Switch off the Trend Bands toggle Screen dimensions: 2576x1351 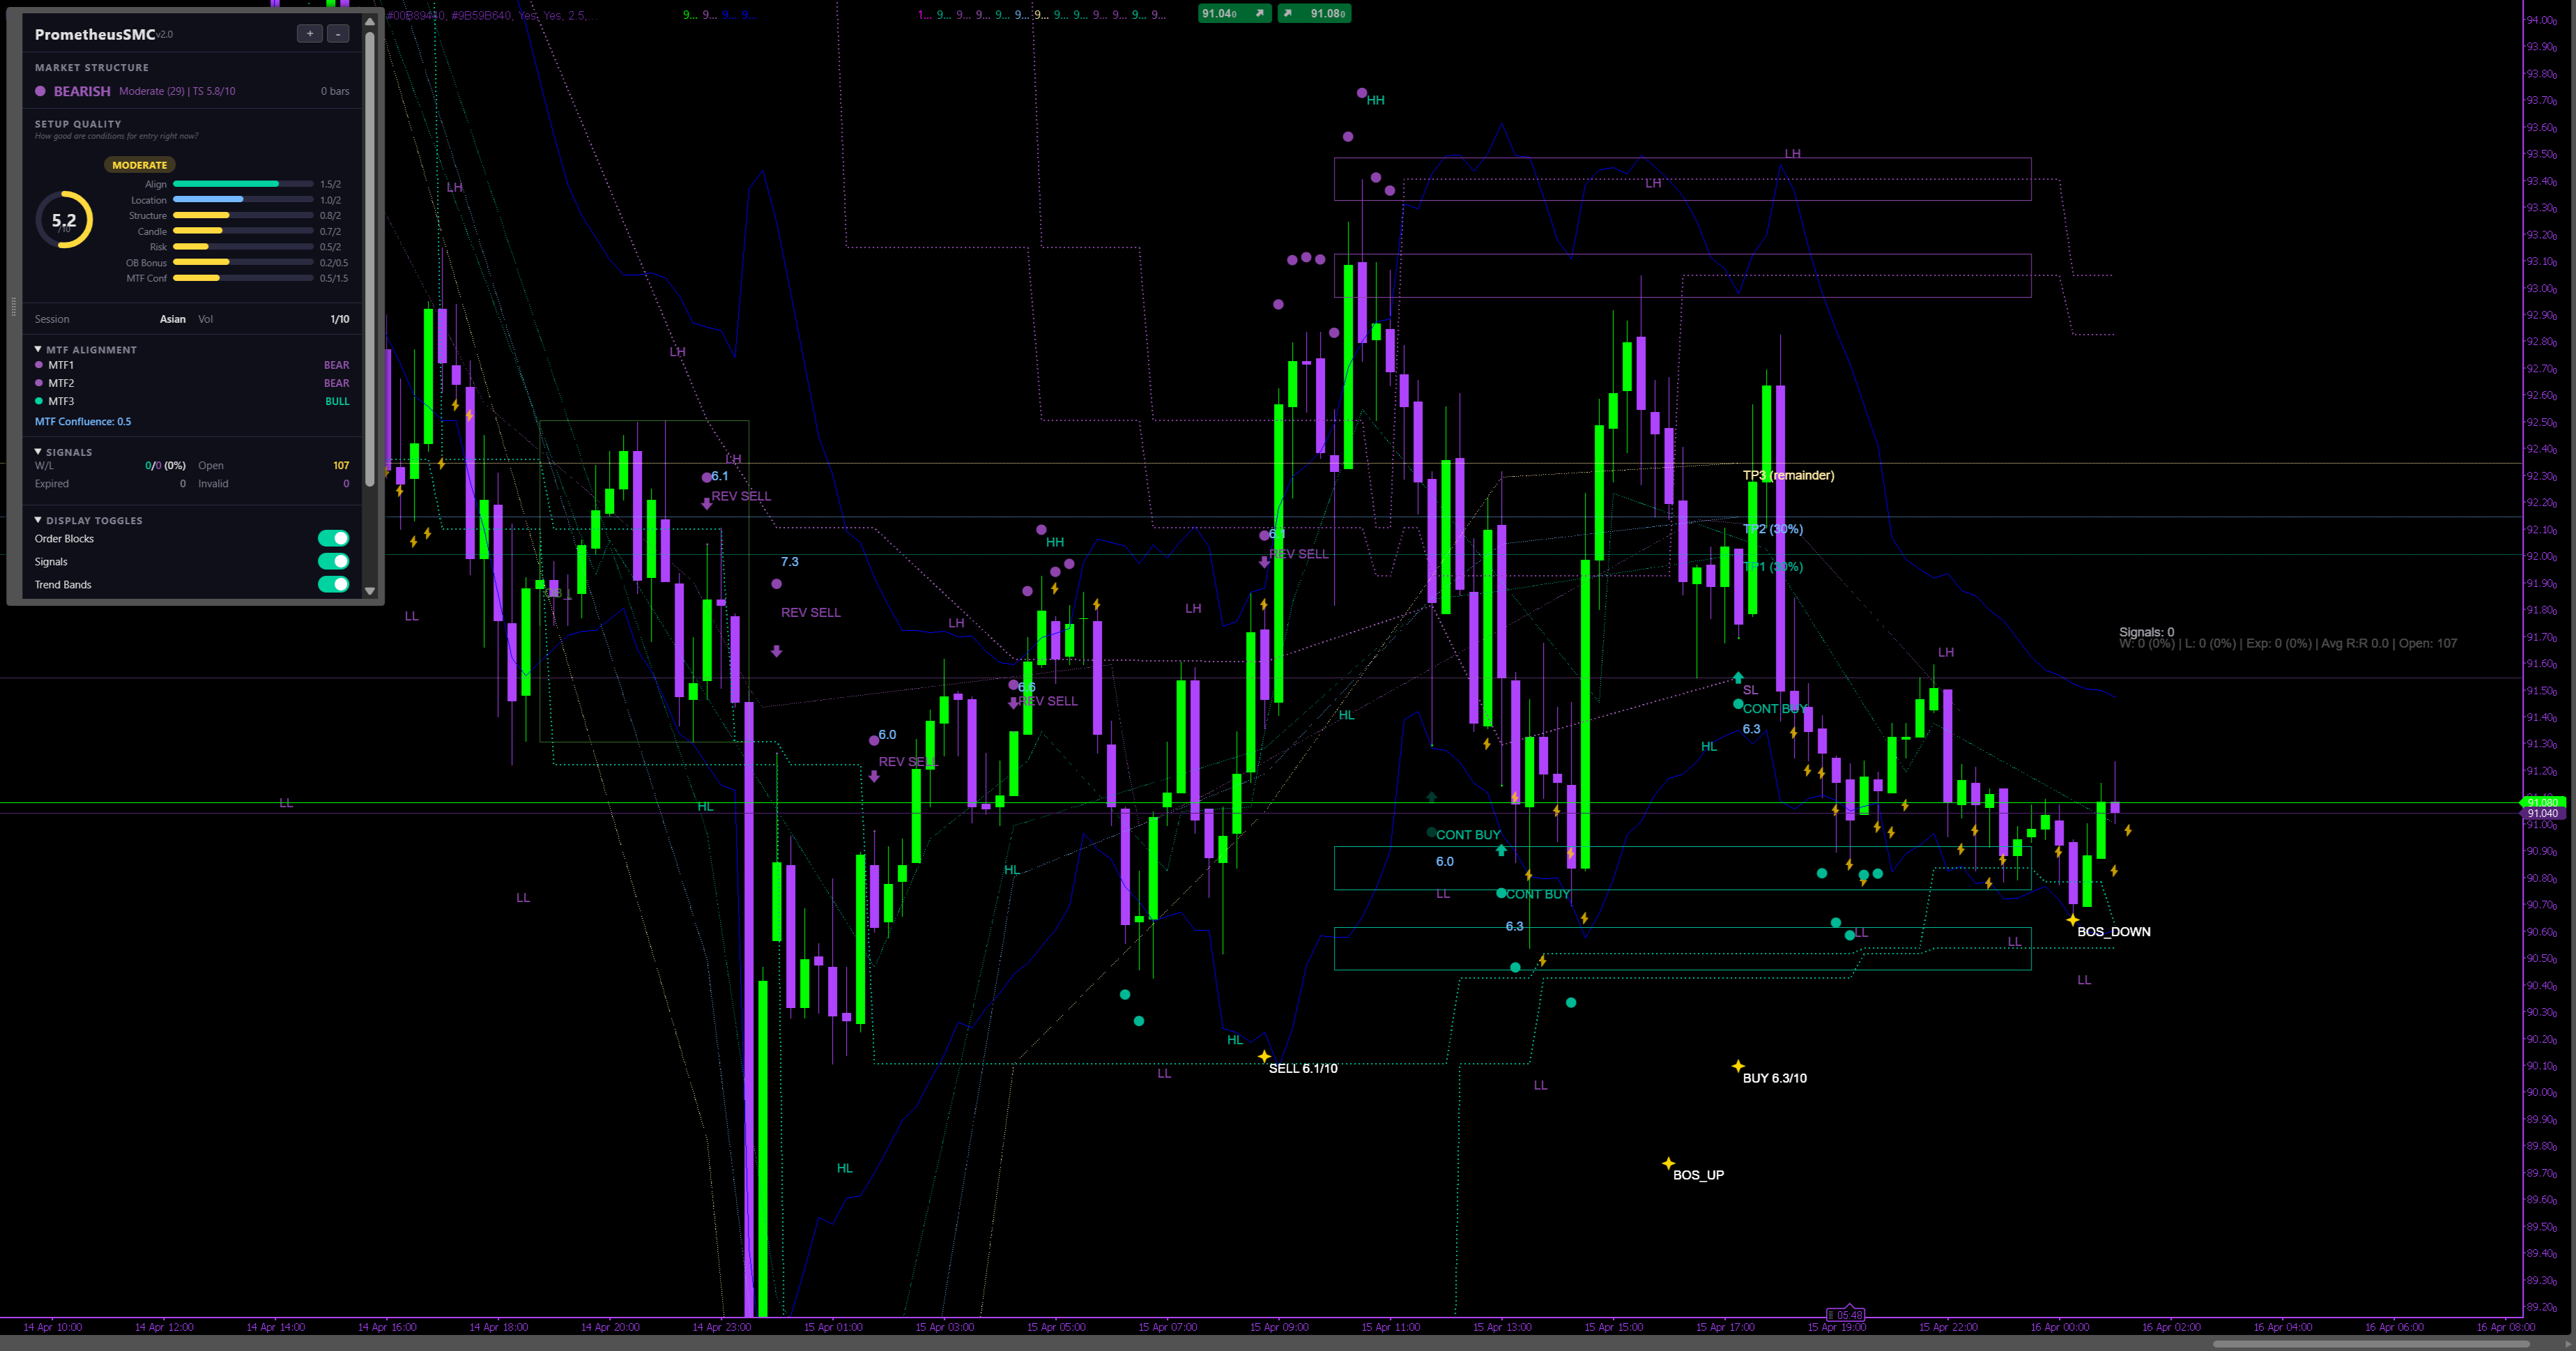tap(333, 584)
